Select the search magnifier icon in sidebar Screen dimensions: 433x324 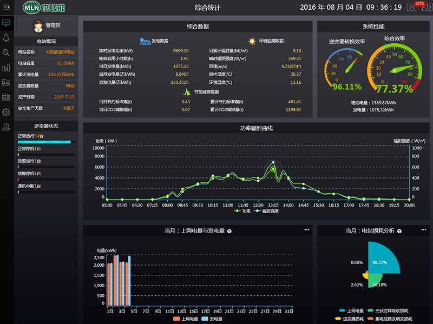(7, 51)
